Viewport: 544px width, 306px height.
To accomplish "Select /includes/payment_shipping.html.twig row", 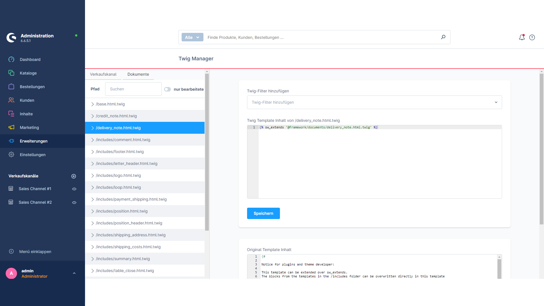I will [x=145, y=199].
